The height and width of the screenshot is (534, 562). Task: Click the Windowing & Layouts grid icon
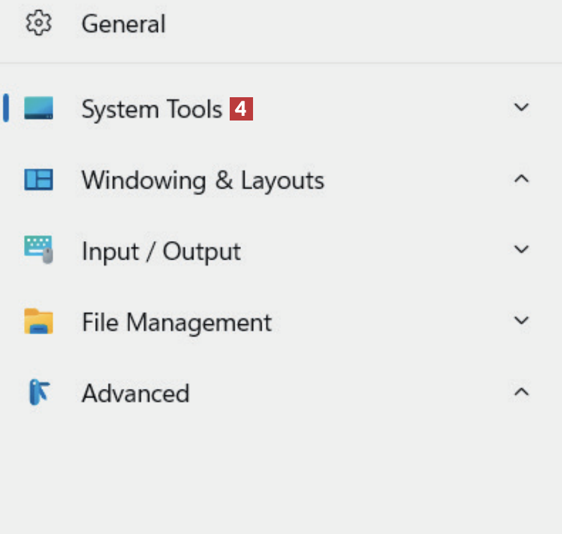pos(39,180)
